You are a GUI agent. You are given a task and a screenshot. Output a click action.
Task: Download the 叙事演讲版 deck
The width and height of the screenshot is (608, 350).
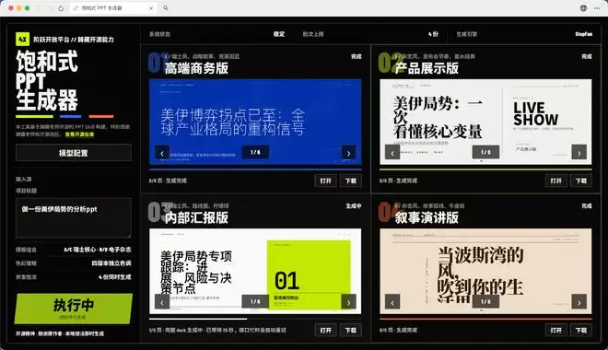(581, 331)
